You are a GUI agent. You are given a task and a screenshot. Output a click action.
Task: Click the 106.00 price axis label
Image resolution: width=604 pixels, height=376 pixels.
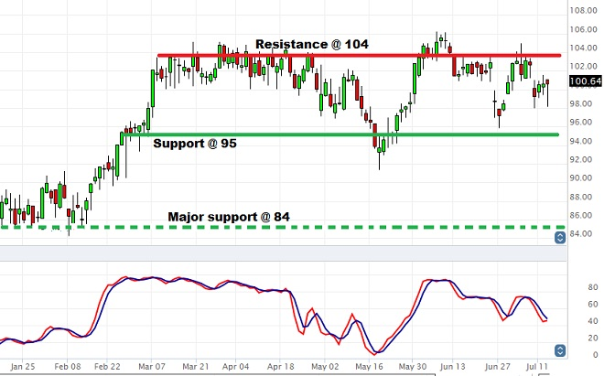(584, 29)
